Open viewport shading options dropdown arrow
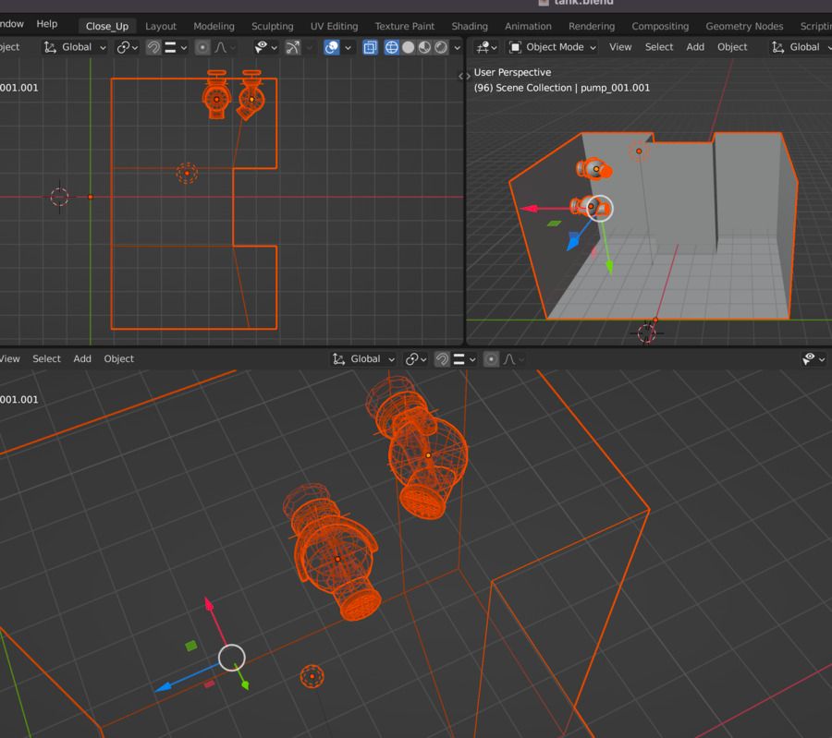Image resolution: width=832 pixels, height=738 pixels. tap(457, 47)
